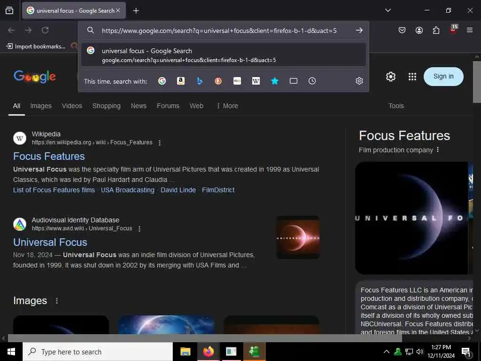Click taskbar Type here to search box
481x361 pixels.
pos(98,352)
